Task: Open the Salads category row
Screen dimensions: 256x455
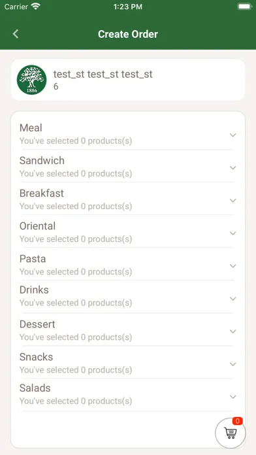Action: (128, 395)
